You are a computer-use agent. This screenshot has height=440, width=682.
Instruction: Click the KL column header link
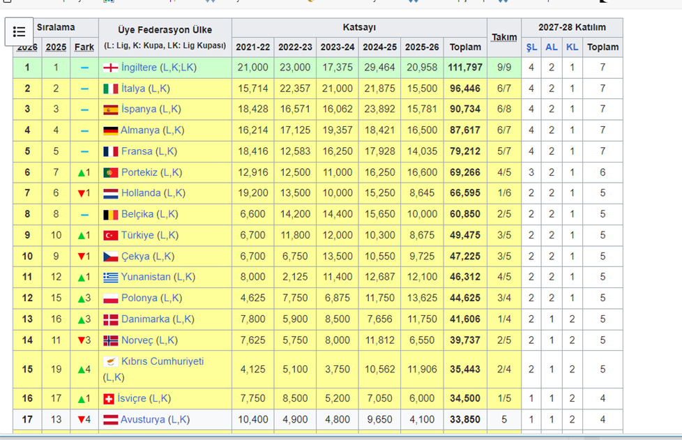tap(572, 47)
